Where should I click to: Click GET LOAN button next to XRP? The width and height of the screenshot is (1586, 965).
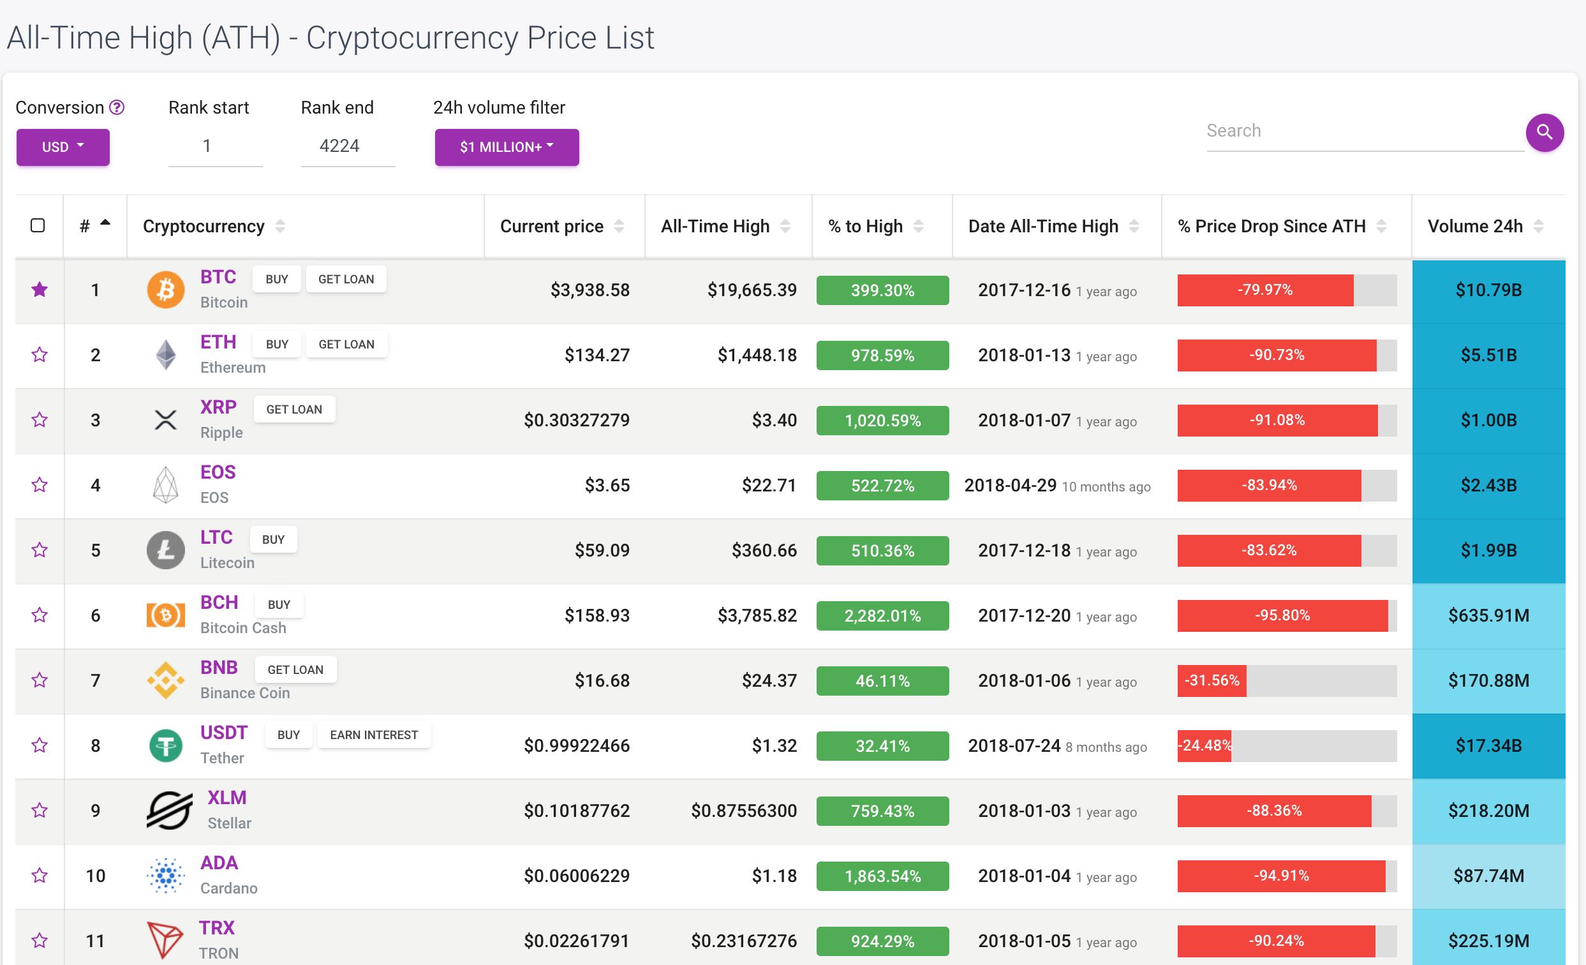click(x=294, y=409)
